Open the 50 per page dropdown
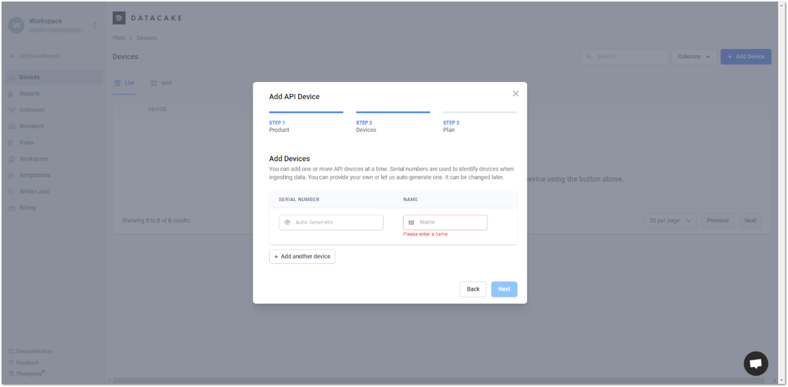788x387 pixels. (x=670, y=221)
